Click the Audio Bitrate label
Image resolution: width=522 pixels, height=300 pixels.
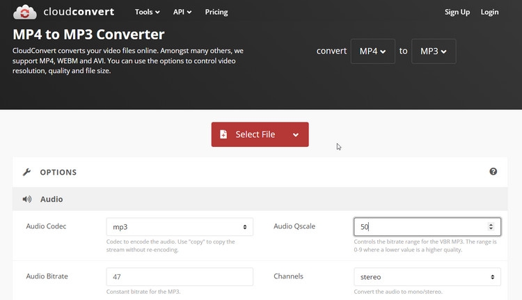(47, 276)
